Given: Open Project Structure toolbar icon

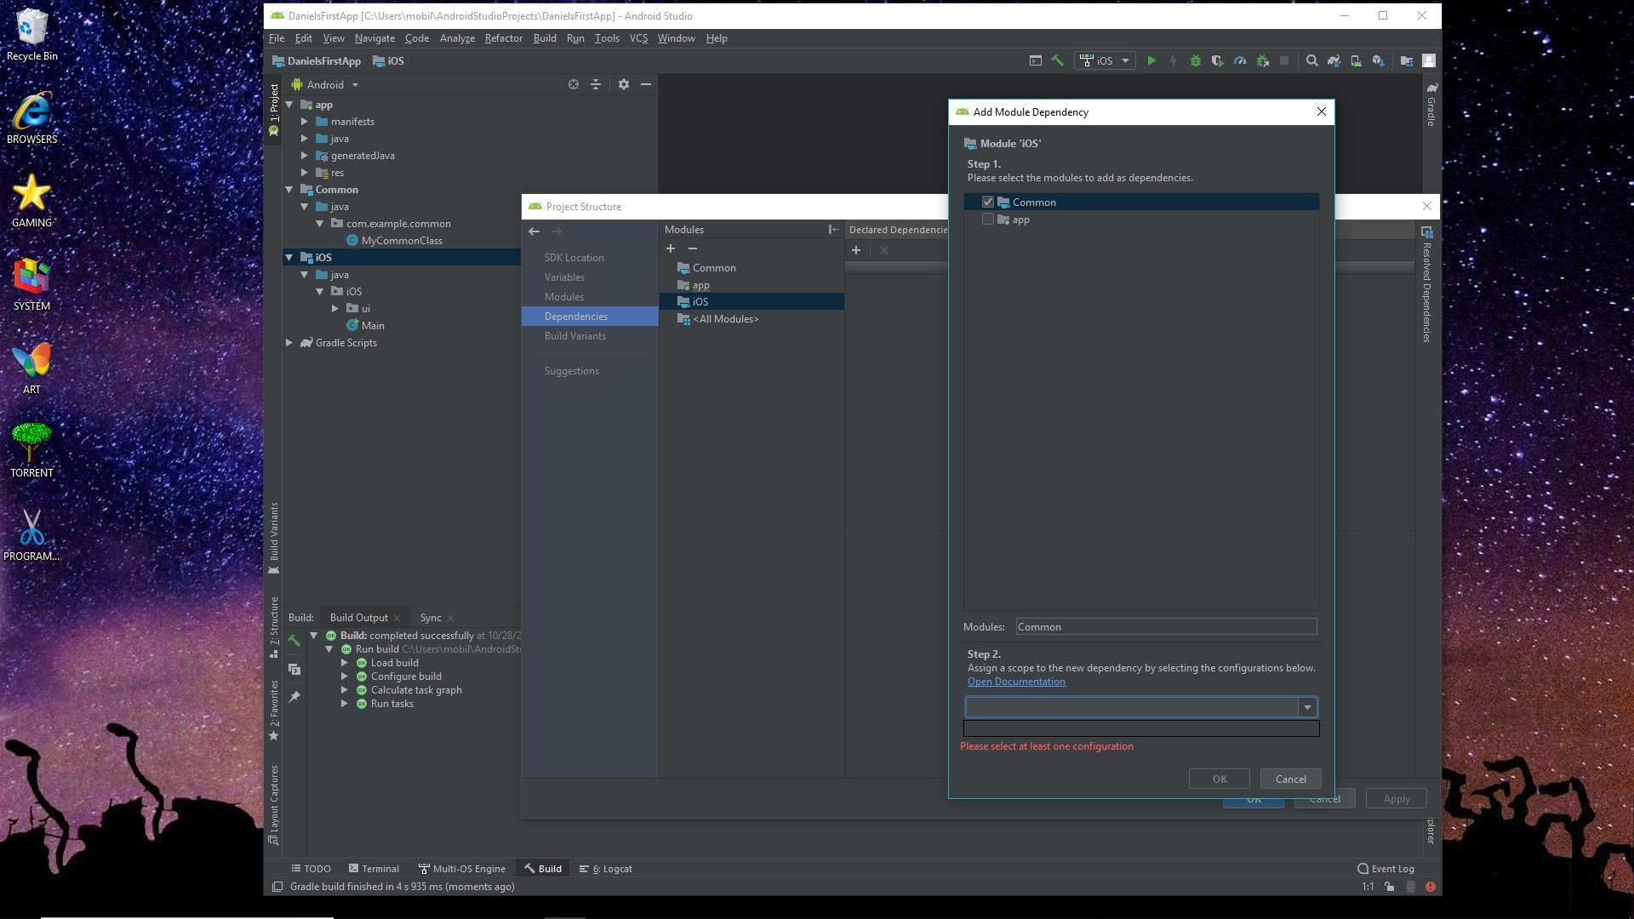Looking at the screenshot, I should pyautogui.click(x=1406, y=60).
